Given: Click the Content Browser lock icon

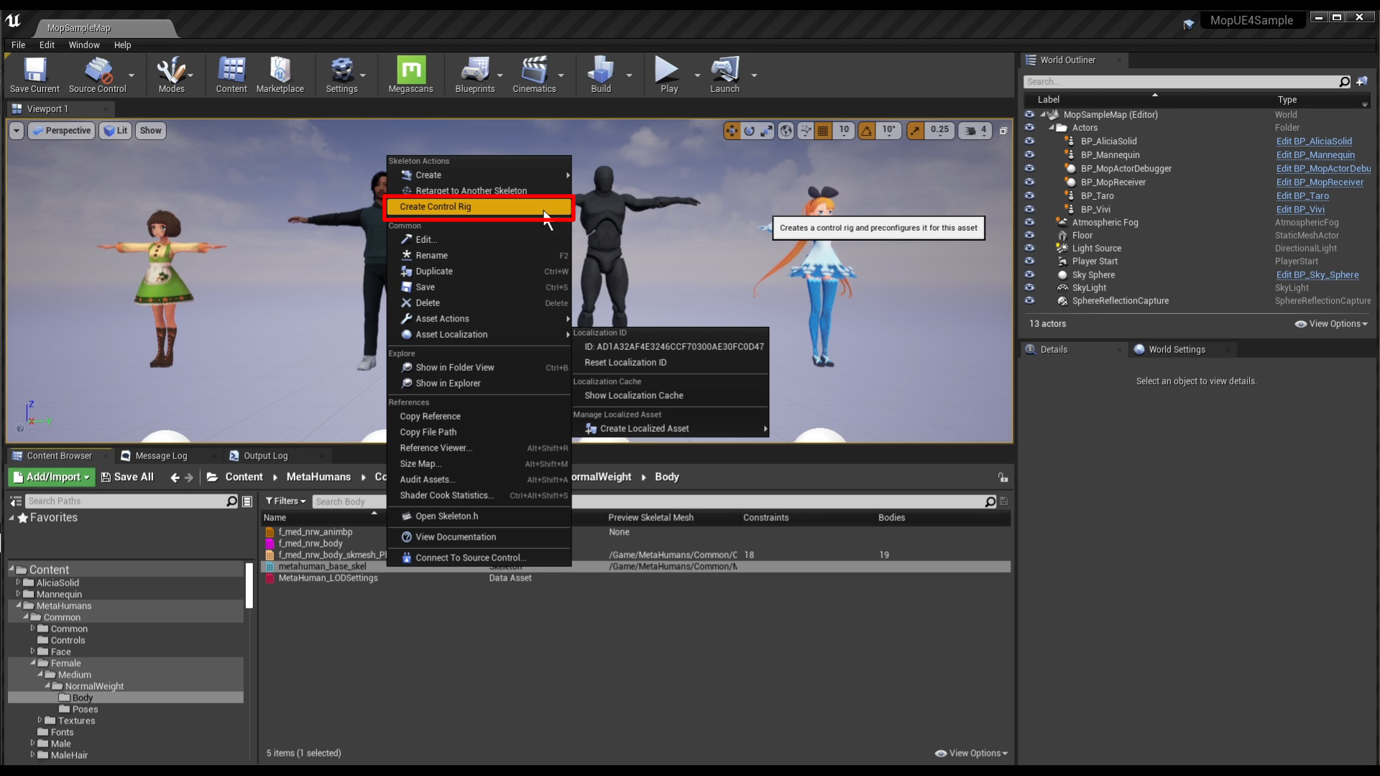Looking at the screenshot, I should point(1003,478).
